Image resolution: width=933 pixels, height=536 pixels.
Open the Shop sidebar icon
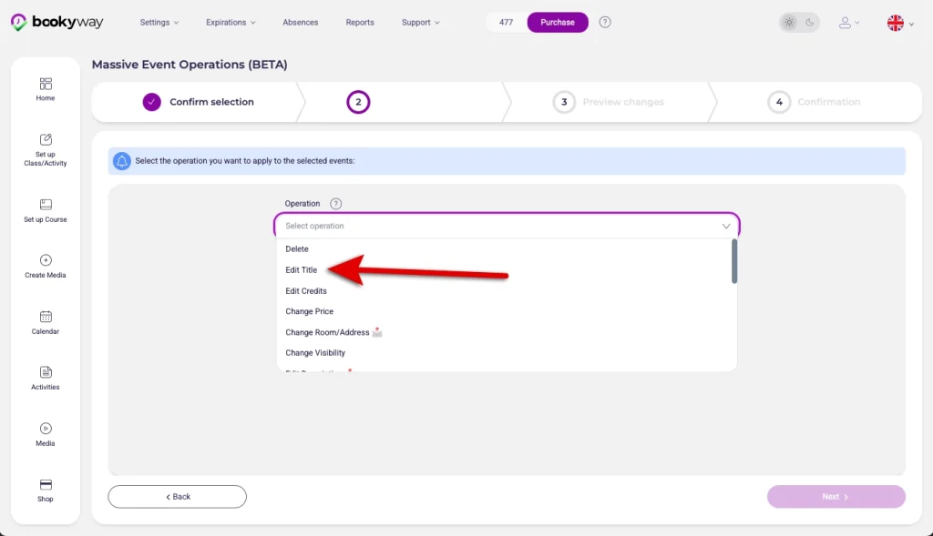coord(46,485)
